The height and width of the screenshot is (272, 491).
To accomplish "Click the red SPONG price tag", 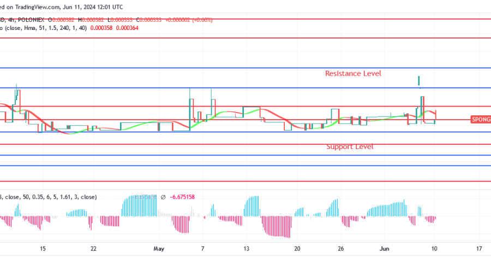I will (480, 119).
